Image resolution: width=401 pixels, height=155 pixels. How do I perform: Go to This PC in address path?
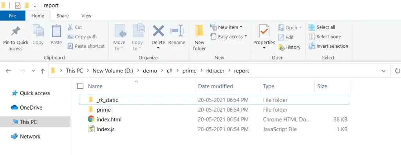coord(74,71)
